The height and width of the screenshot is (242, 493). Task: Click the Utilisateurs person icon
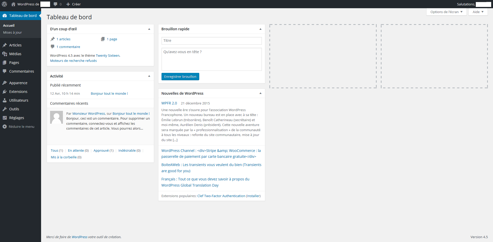tap(5, 100)
